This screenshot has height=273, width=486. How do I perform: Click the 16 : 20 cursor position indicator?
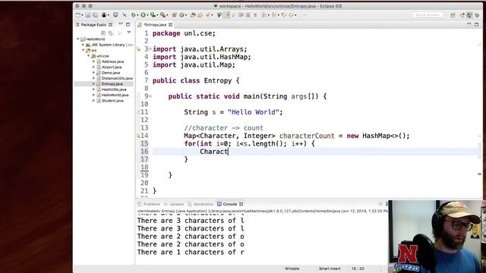358,268
